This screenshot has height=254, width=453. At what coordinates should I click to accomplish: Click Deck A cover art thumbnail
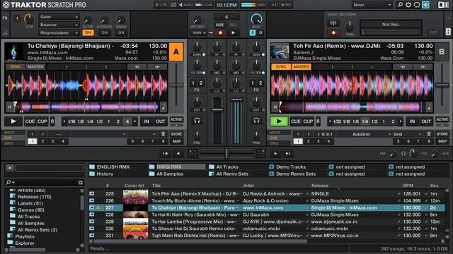(14, 52)
